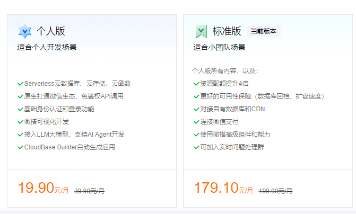Click the 连接微信支付 feature line
The image size is (356, 214).
(219, 122)
